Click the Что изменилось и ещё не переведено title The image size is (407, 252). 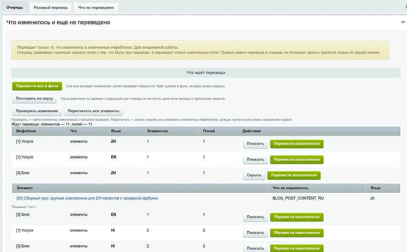(x=58, y=22)
